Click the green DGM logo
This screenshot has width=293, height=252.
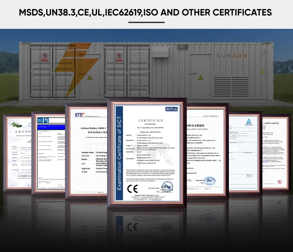tap(17, 125)
